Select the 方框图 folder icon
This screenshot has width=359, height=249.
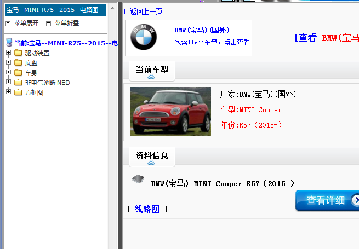click(18, 92)
